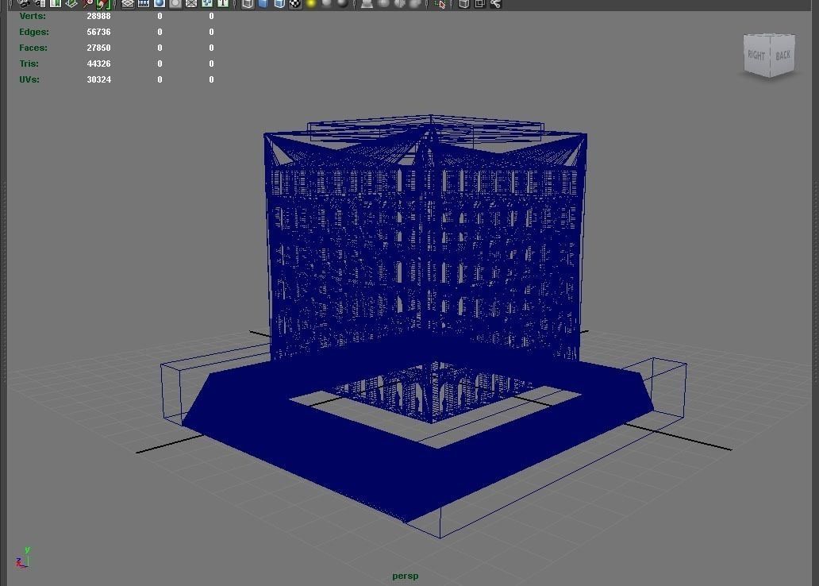Click the UV count value 30324
This screenshot has height=586, width=819.
(98, 79)
